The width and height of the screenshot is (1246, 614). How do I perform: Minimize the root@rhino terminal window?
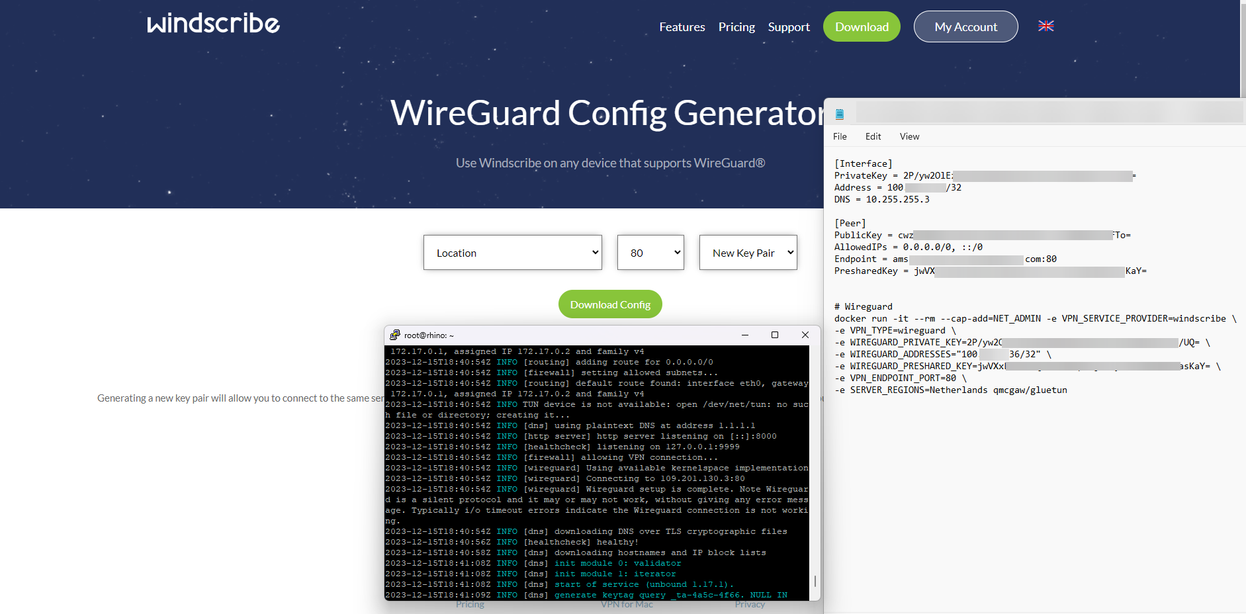tap(745, 335)
